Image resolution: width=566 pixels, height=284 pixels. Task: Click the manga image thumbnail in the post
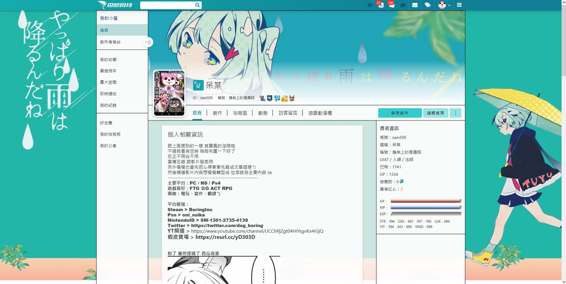(x=224, y=270)
